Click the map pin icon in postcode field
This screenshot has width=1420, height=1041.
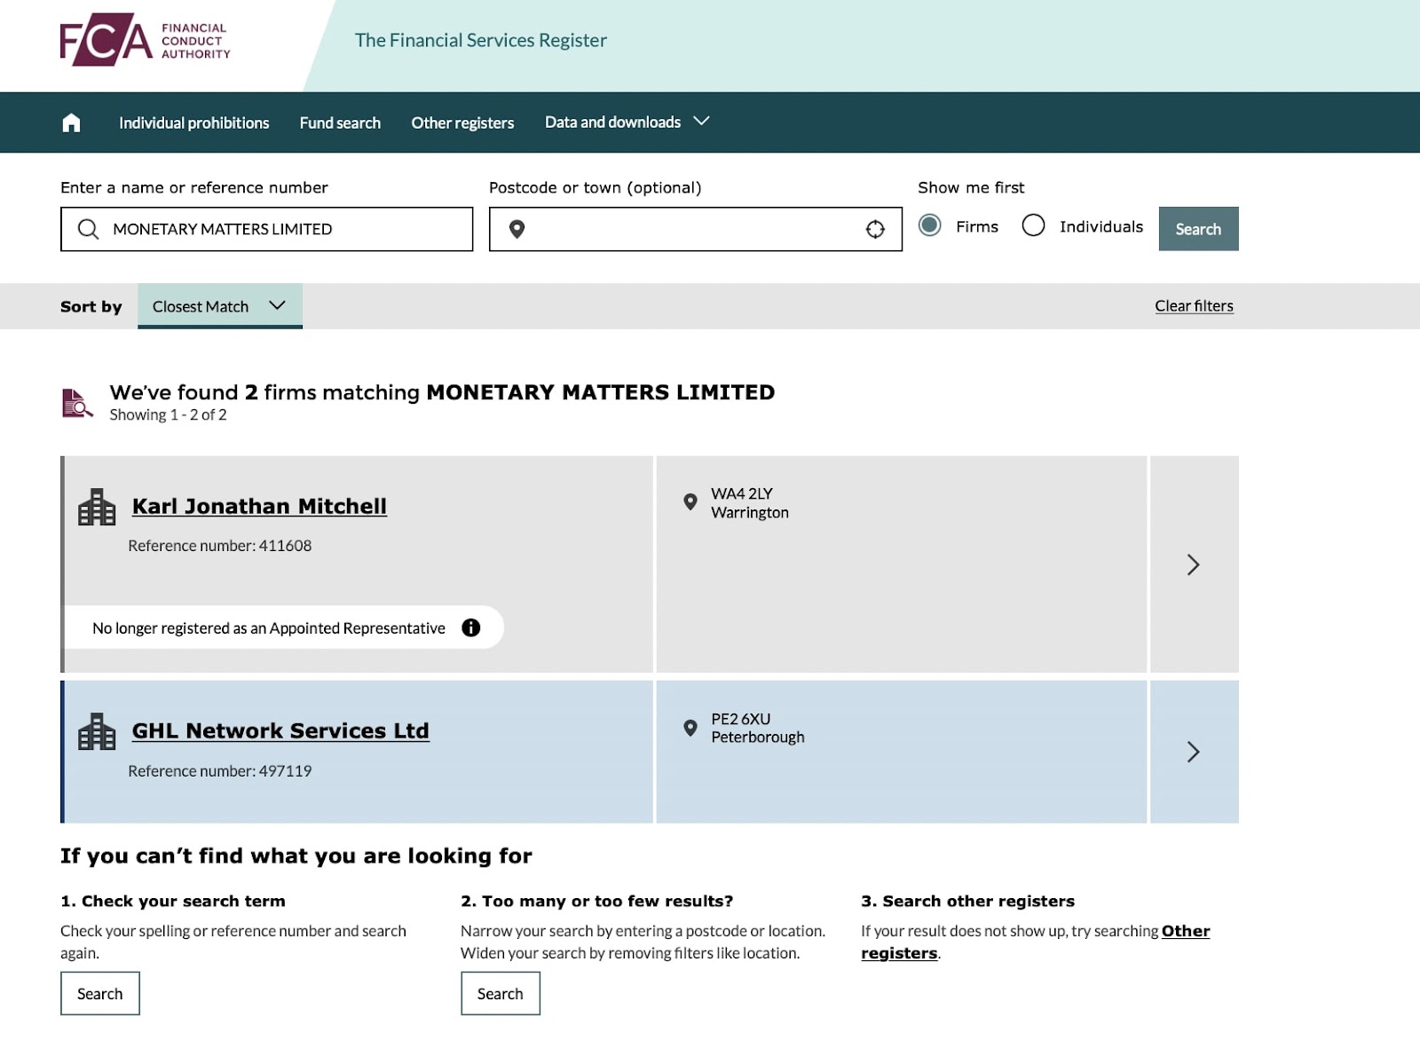pos(517,230)
